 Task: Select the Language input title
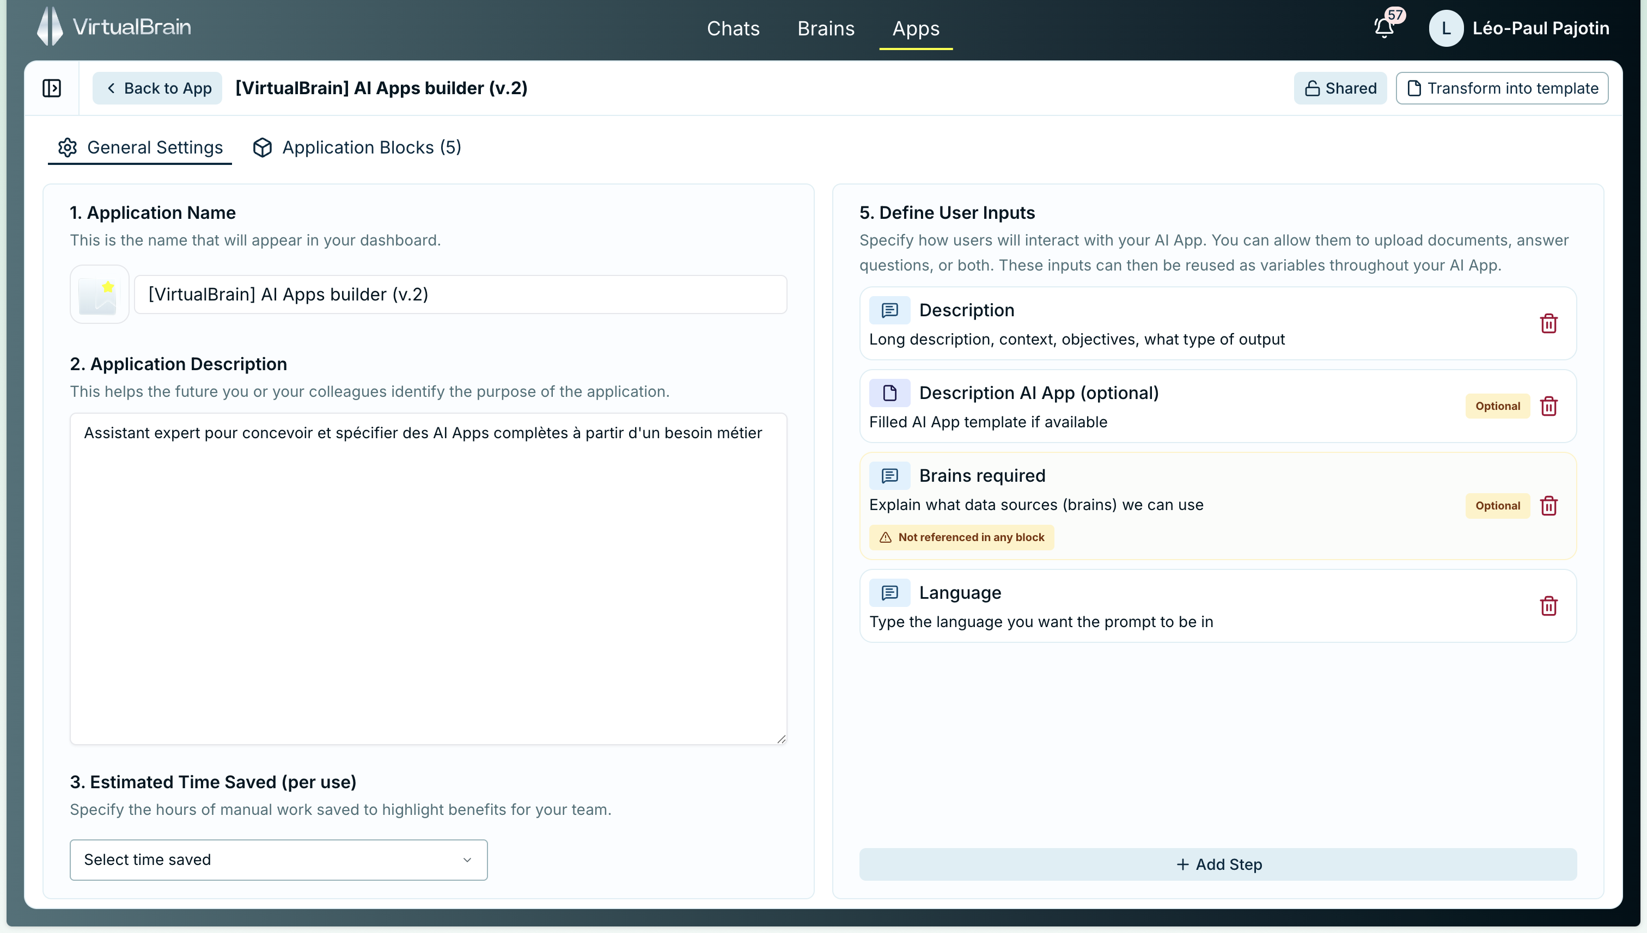[960, 593]
